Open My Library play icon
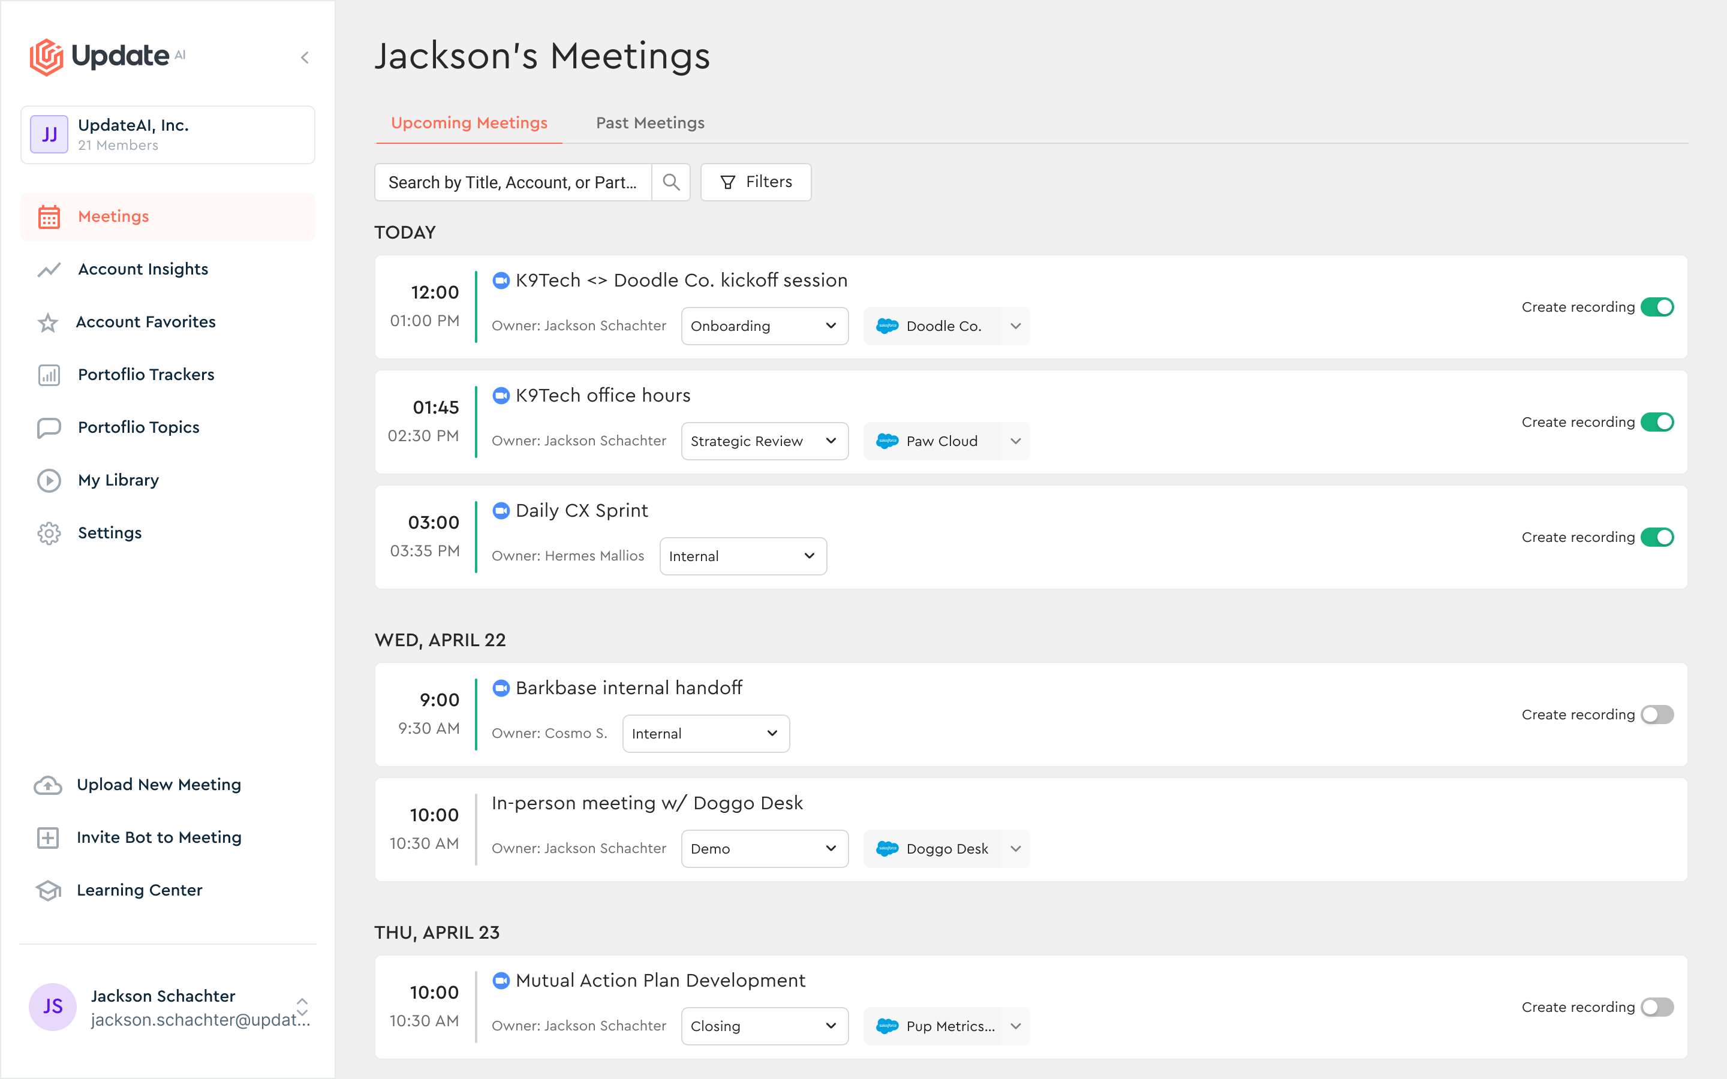The width and height of the screenshot is (1727, 1079). pos(49,480)
